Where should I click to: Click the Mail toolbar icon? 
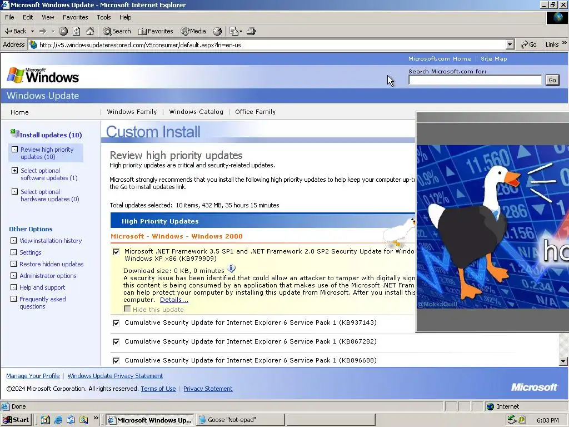(233, 31)
